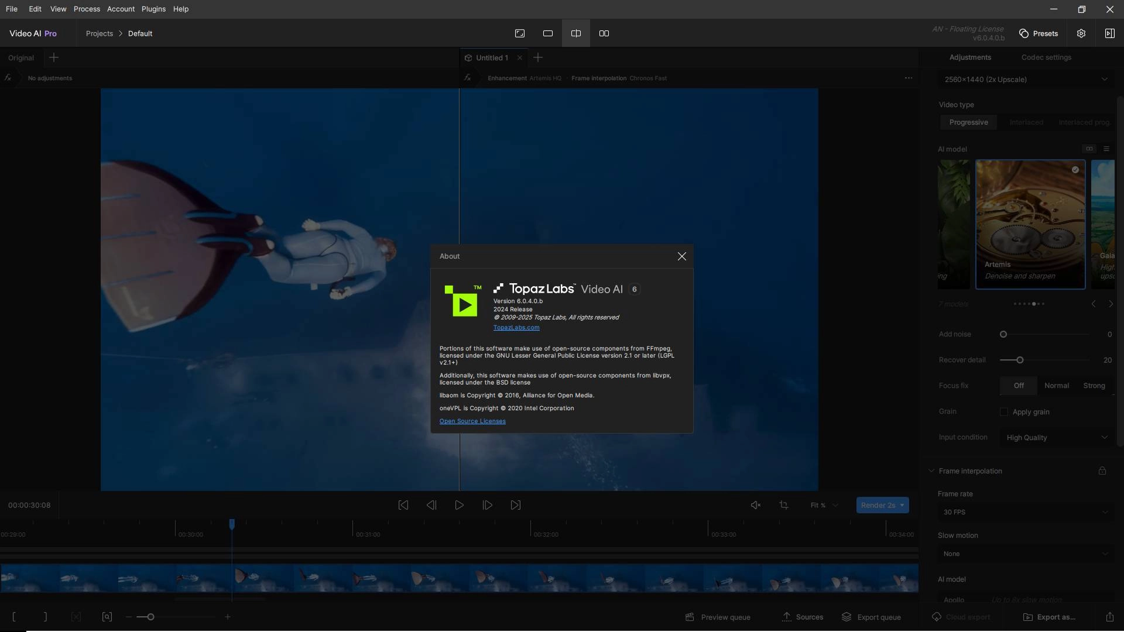Toggle the Frame interpolation lock icon

point(1102,470)
